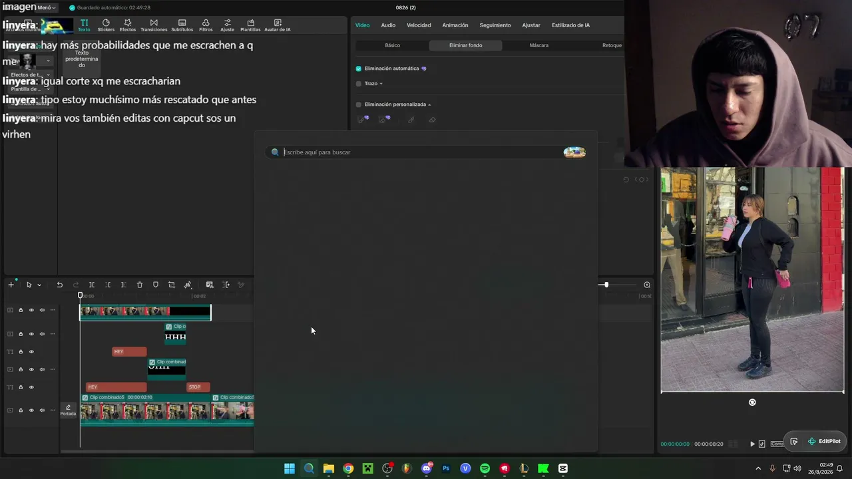
Task: Open more options for the topmost video track
Action: pyautogui.click(x=53, y=310)
